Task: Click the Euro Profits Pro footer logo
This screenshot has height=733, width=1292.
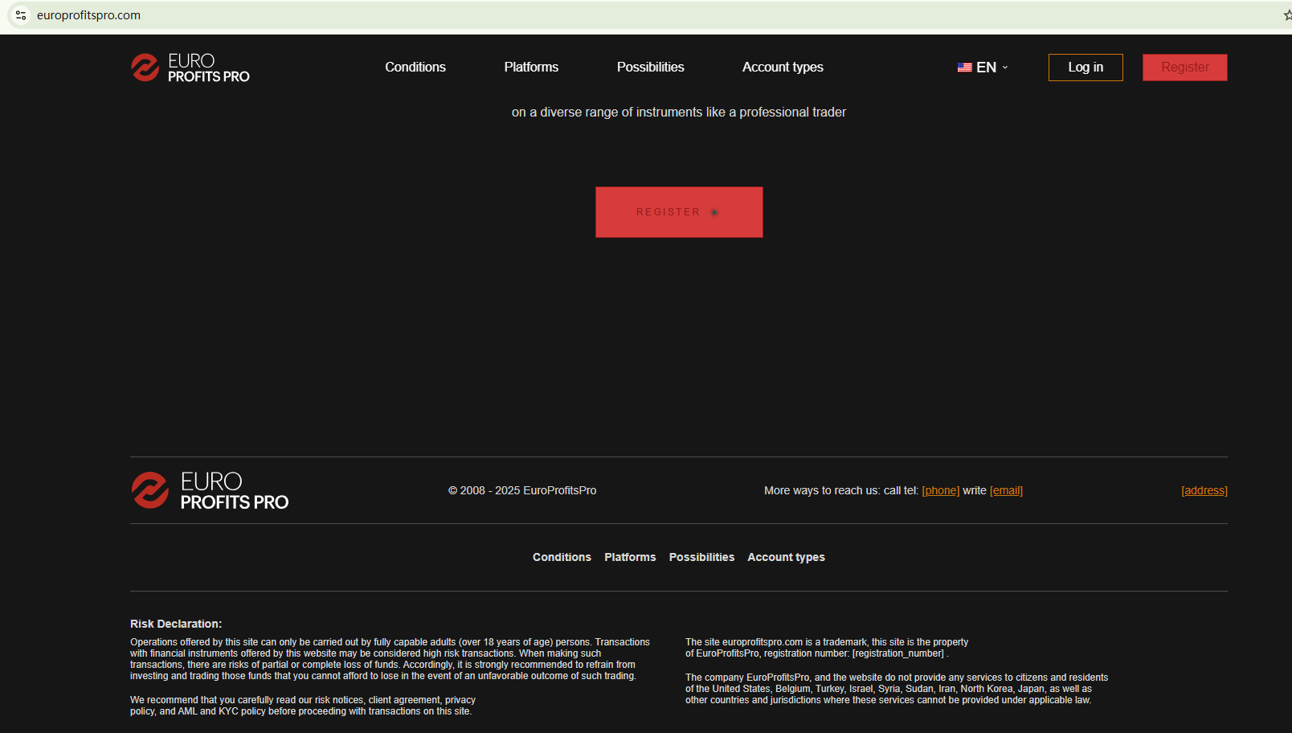Action: point(210,490)
